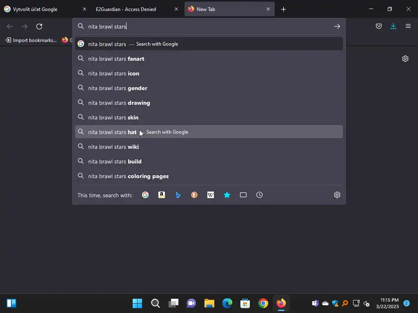Open Chat app in taskbar
The width and height of the screenshot is (418, 313).
coord(191,303)
